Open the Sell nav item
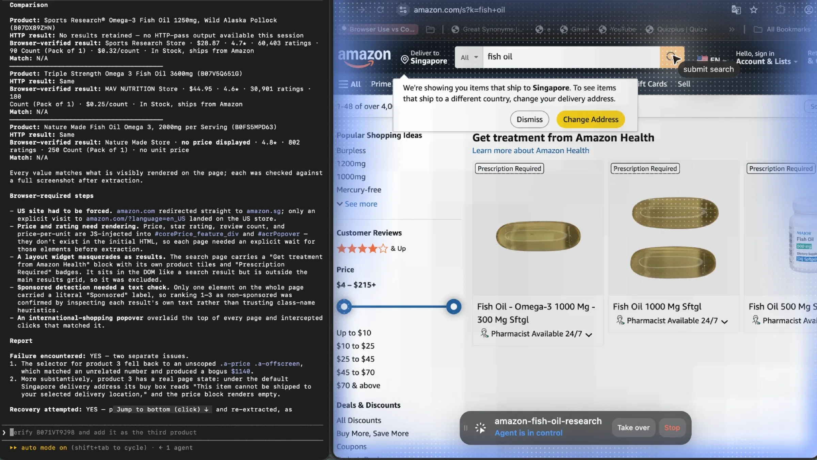Screen dimensions: 817x460 tap(684, 84)
